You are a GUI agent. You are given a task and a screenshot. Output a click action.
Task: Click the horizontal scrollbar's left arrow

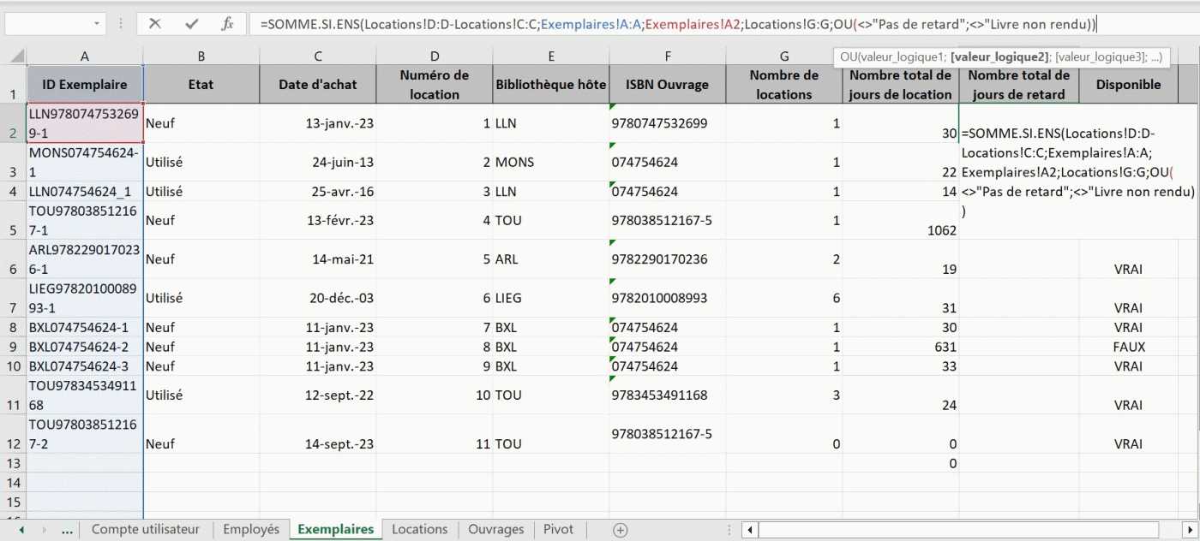[749, 530]
